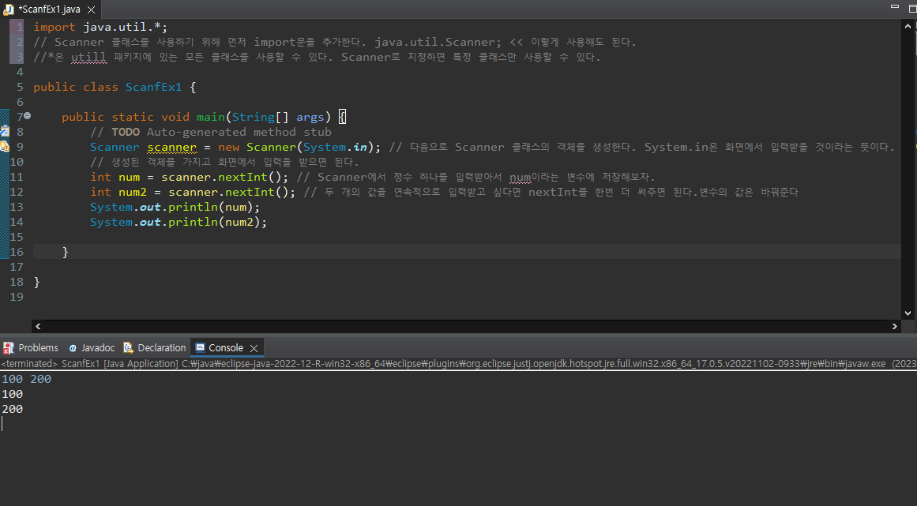Minimize the editor area

894,6
